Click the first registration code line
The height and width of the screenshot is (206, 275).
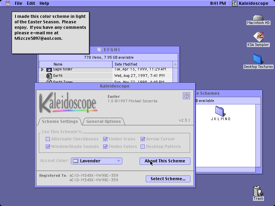coord(94,175)
